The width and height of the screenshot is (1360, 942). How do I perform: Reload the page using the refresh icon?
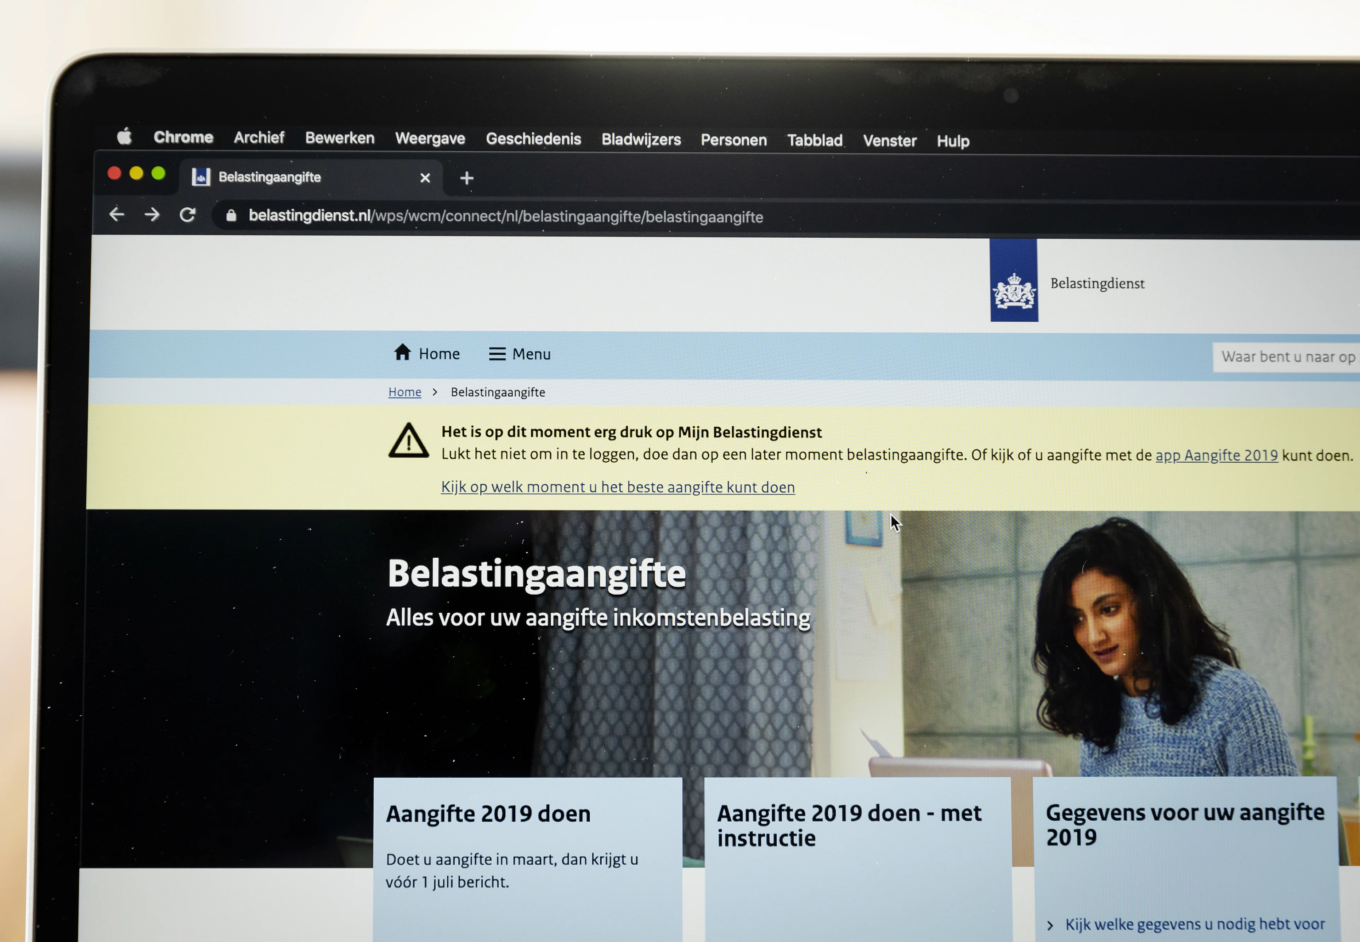point(188,215)
